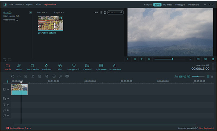Screen dimensions: 217x131
Task: Click the search magnifier icon
Action: click(122, 12)
